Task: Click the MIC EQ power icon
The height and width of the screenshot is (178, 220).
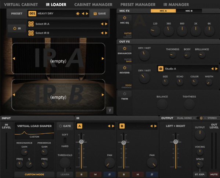Action: click(x=124, y=18)
